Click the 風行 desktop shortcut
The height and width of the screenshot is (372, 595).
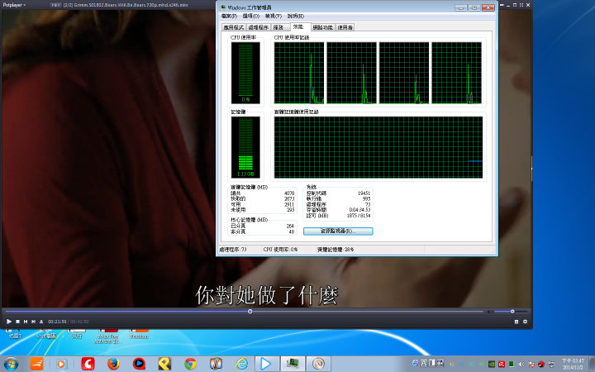77,335
